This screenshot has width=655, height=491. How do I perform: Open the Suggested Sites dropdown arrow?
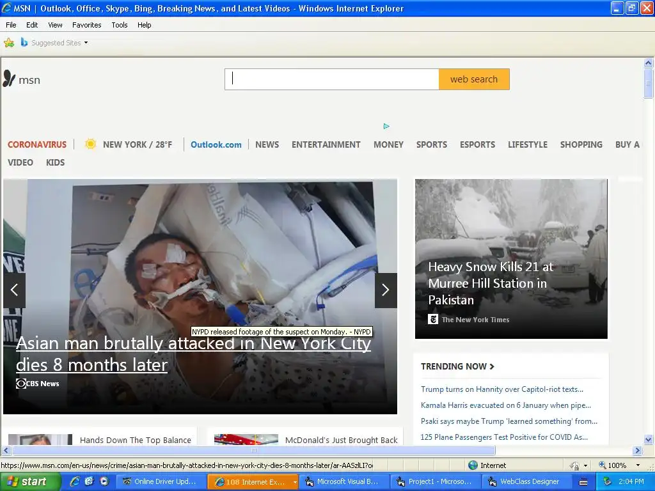(86, 43)
